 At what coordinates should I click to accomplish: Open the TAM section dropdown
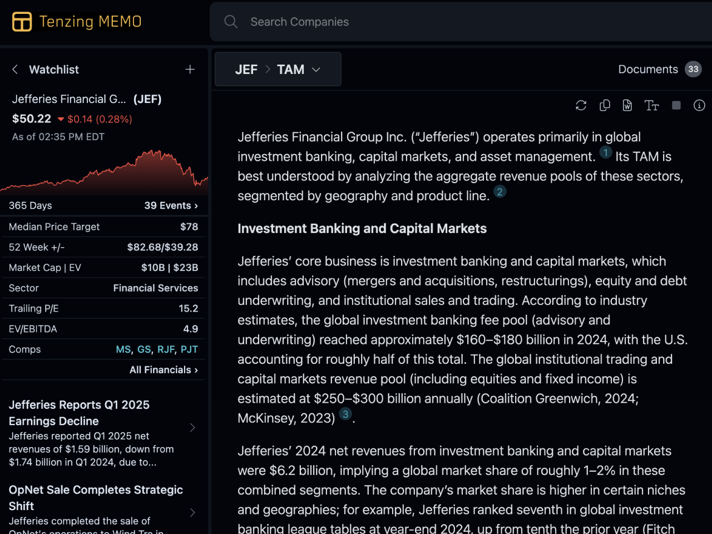(x=299, y=69)
